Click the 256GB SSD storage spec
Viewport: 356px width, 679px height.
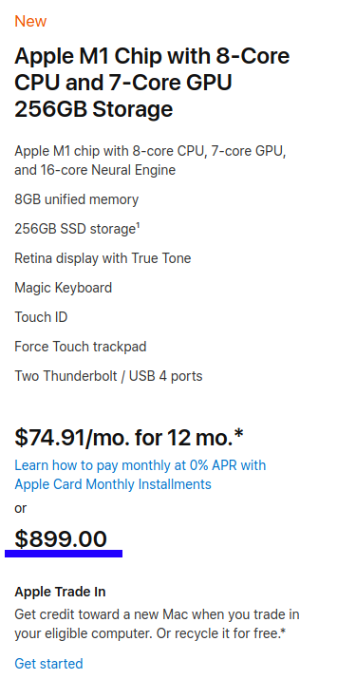point(75,229)
